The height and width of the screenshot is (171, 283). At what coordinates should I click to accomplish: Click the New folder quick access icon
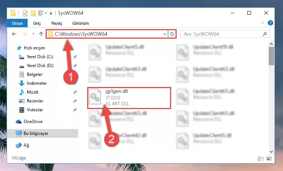coord(33,13)
